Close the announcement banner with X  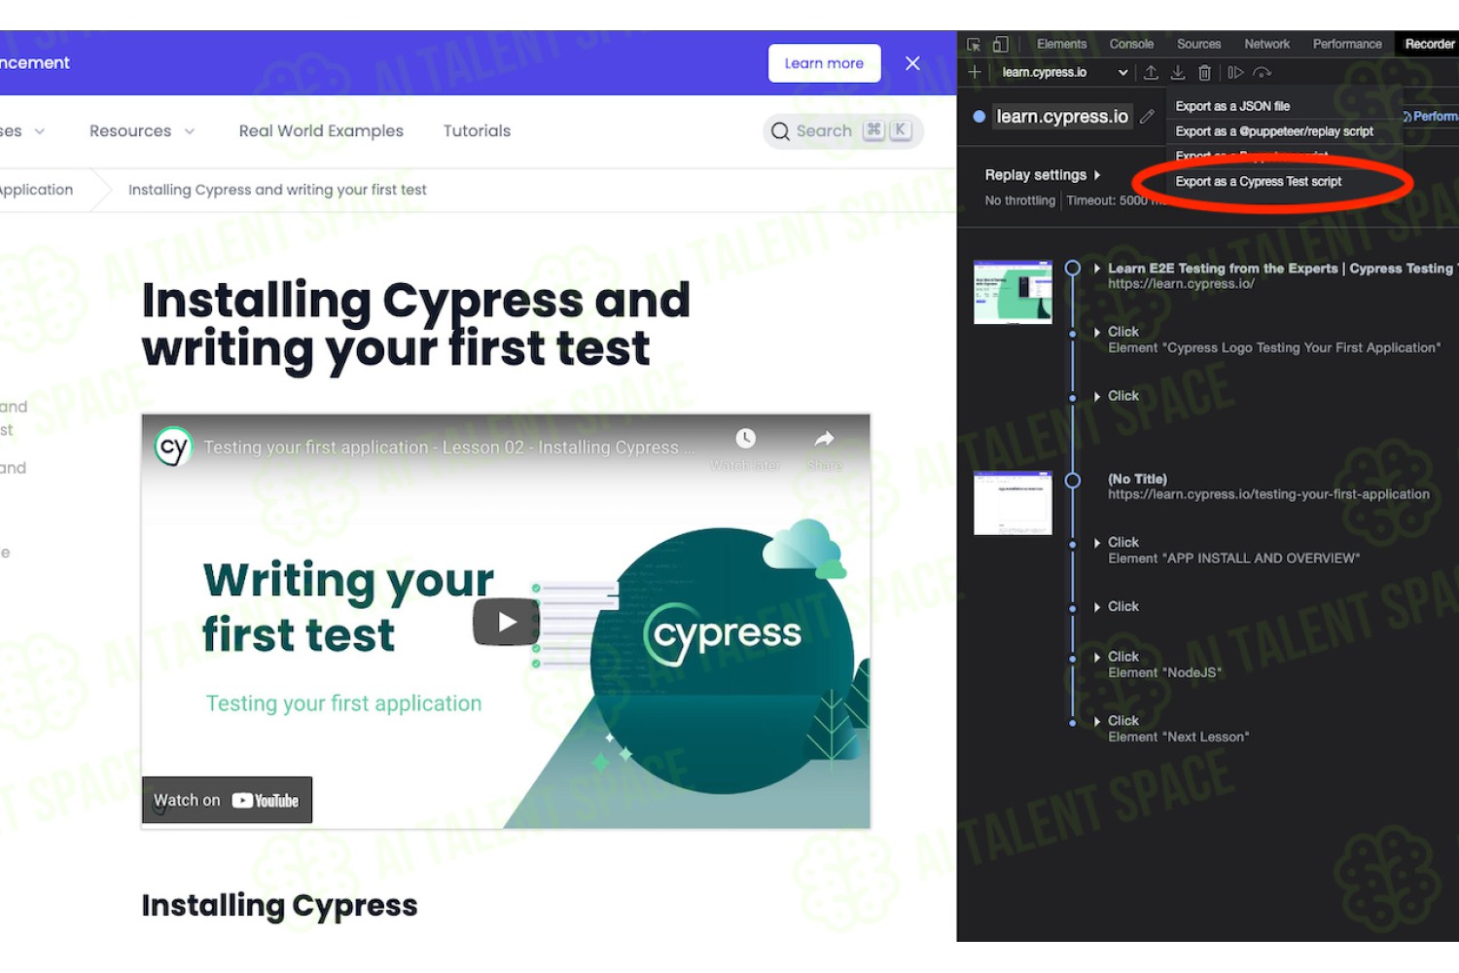pos(912,63)
